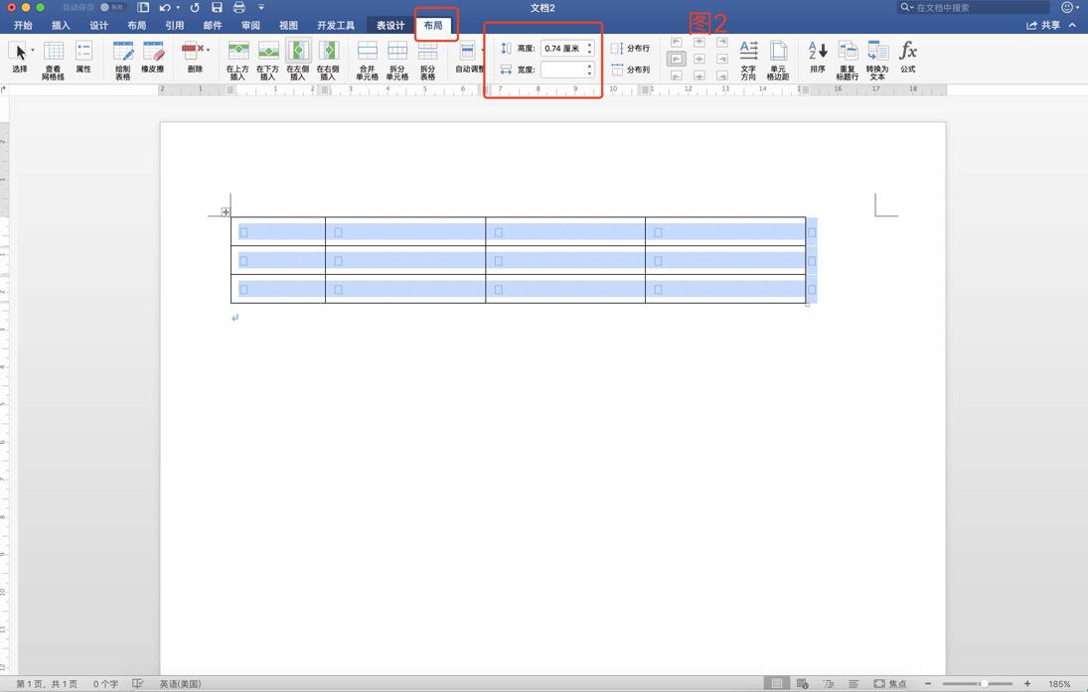Viewport: 1088px width, 692px height.
Task: Click 转换为文本 (convert to text)
Action: click(x=877, y=61)
